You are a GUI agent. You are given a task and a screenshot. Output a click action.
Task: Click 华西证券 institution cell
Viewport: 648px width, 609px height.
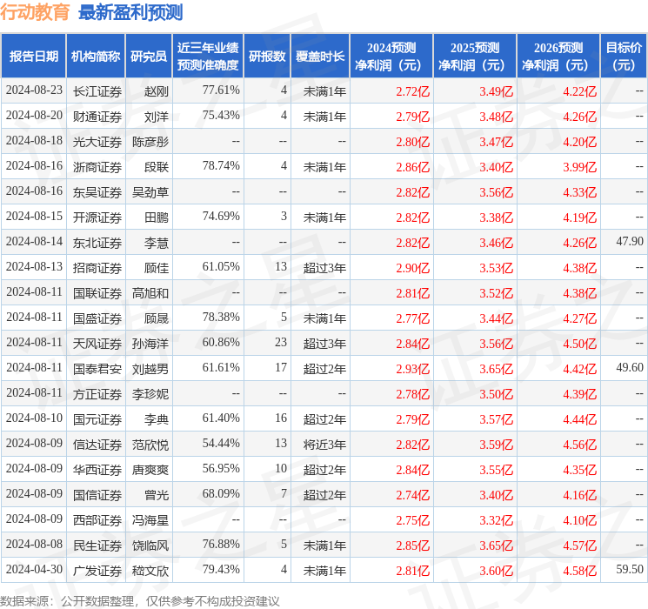[x=97, y=470]
